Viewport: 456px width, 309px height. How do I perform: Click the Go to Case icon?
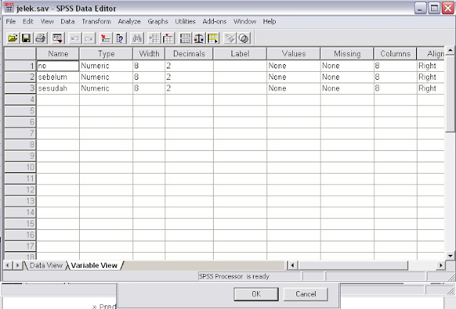coord(105,38)
